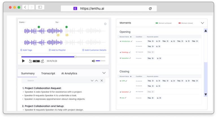Image resolution: width=217 pixels, height=118 pixels.
Task: Click the 'Moment achieved' legend label
Action: 165,23
